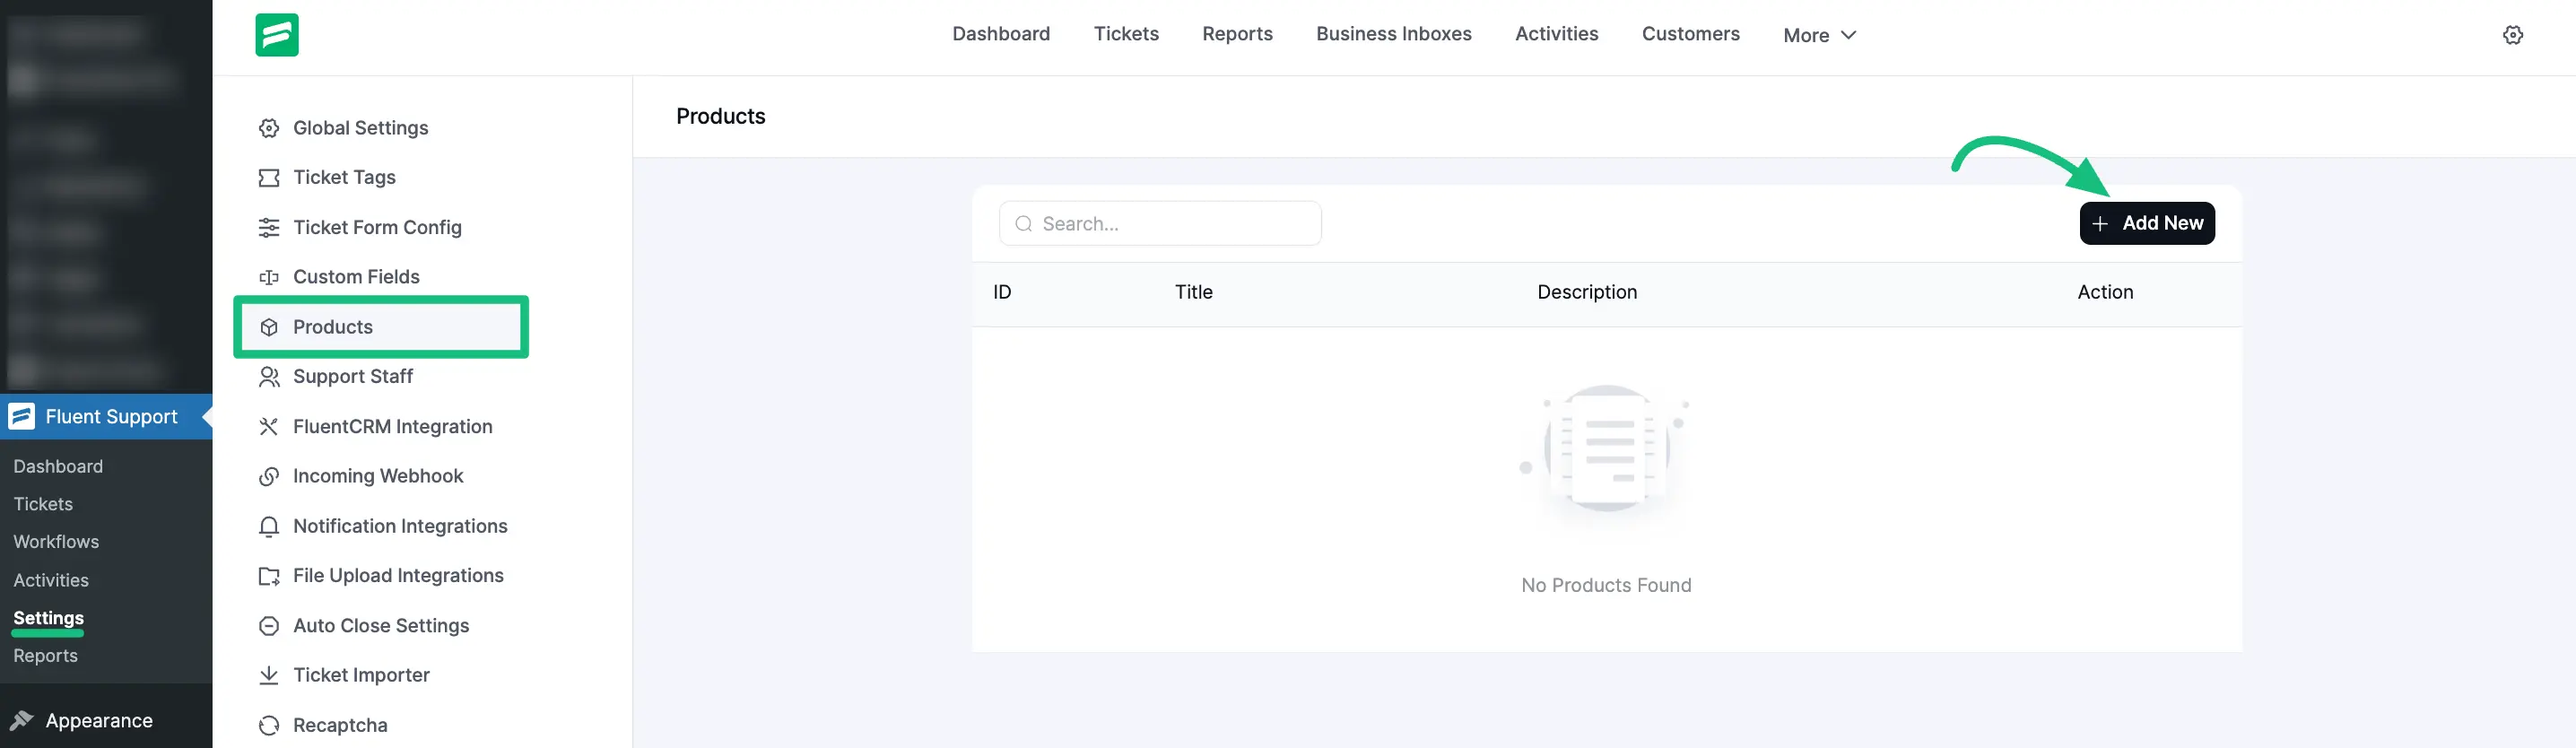Expand the More dropdown menu
The height and width of the screenshot is (748, 2576).
(1819, 35)
